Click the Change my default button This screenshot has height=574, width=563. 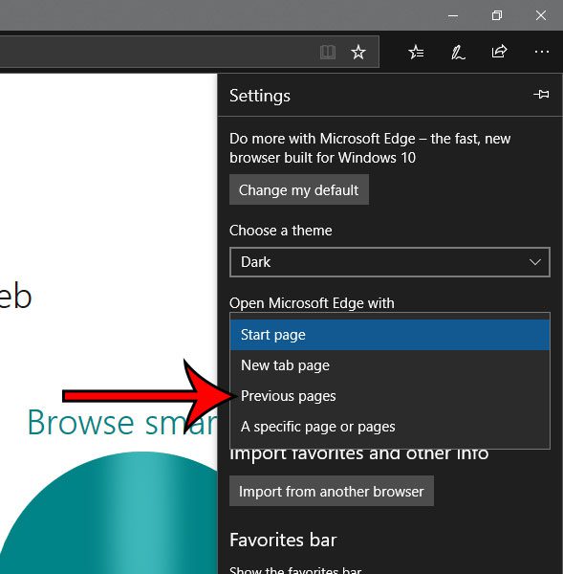(299, 189)
